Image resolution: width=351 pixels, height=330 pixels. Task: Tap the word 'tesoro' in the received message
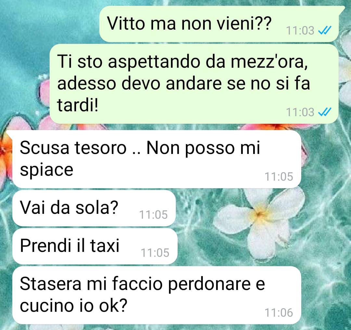coord(100,148)
